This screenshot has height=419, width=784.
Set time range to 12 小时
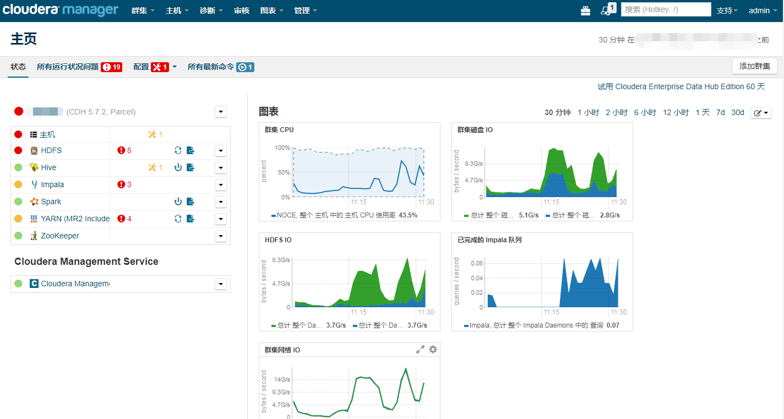(676, 112)
